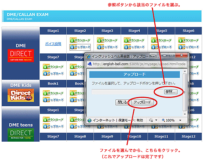Open the ボイス投稿 link under Stage1
Image resolution: width=203 pixels, height=162 pixels.
53,44
